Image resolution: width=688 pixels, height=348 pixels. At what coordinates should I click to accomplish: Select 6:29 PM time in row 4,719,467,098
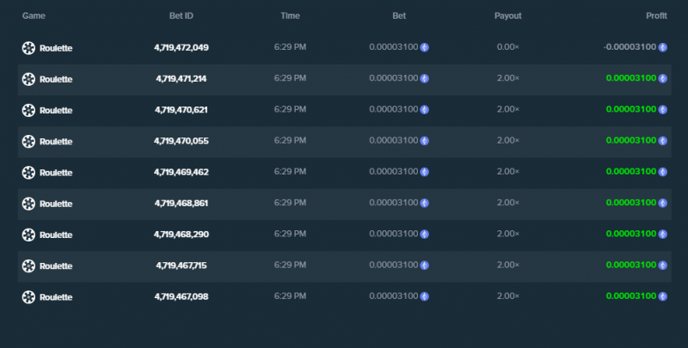290,296
